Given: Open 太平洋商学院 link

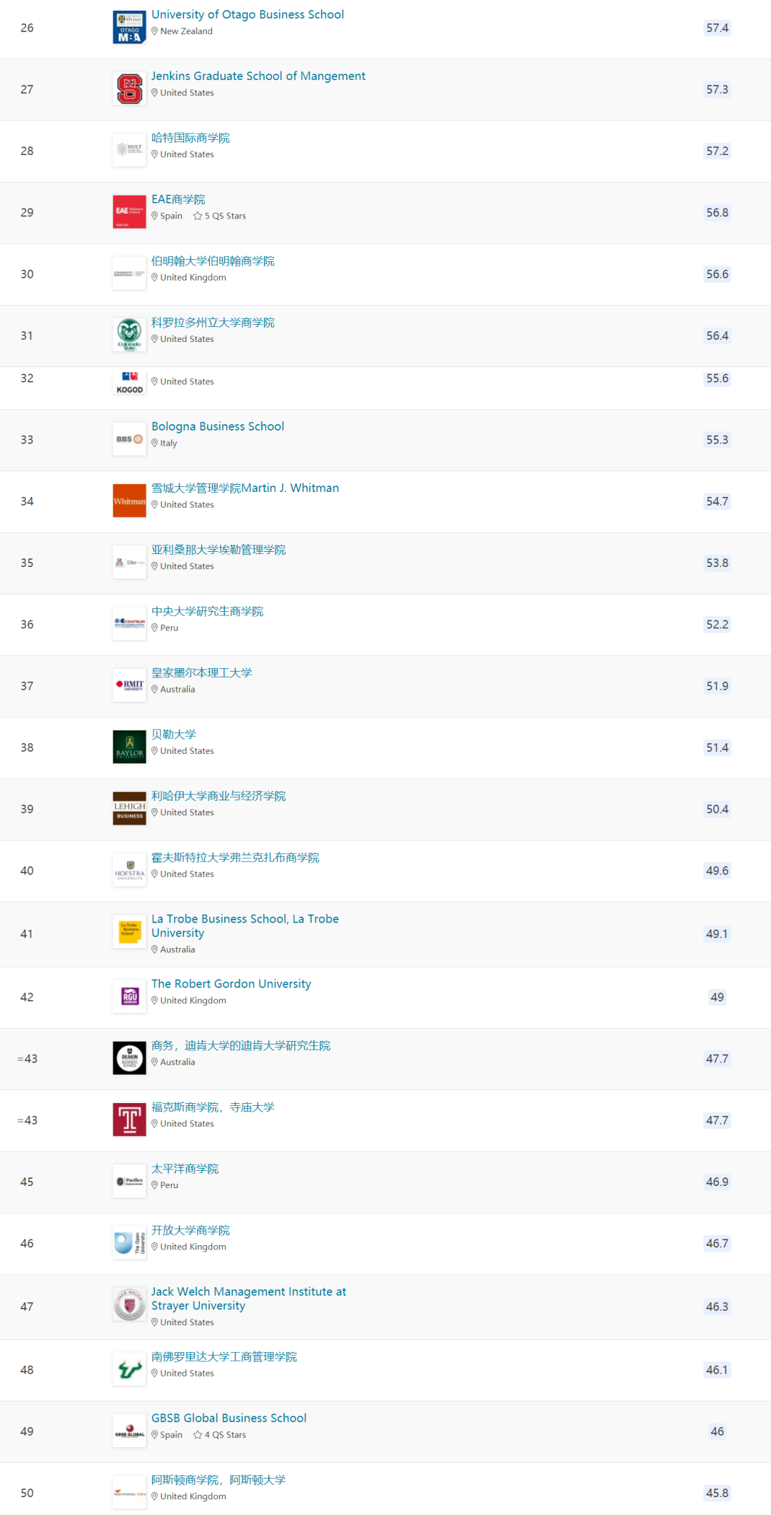Looking at the screenshot, I should 185,1169.
